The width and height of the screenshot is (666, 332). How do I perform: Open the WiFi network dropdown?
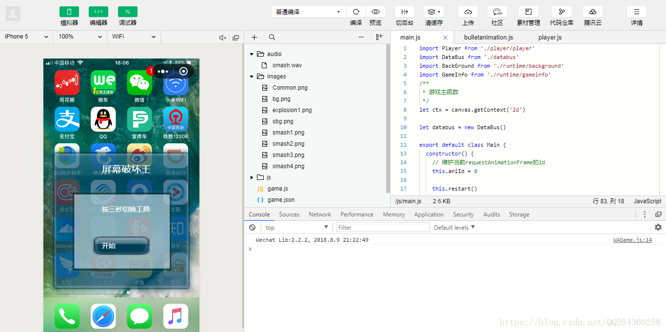click(x=134, y=37)
